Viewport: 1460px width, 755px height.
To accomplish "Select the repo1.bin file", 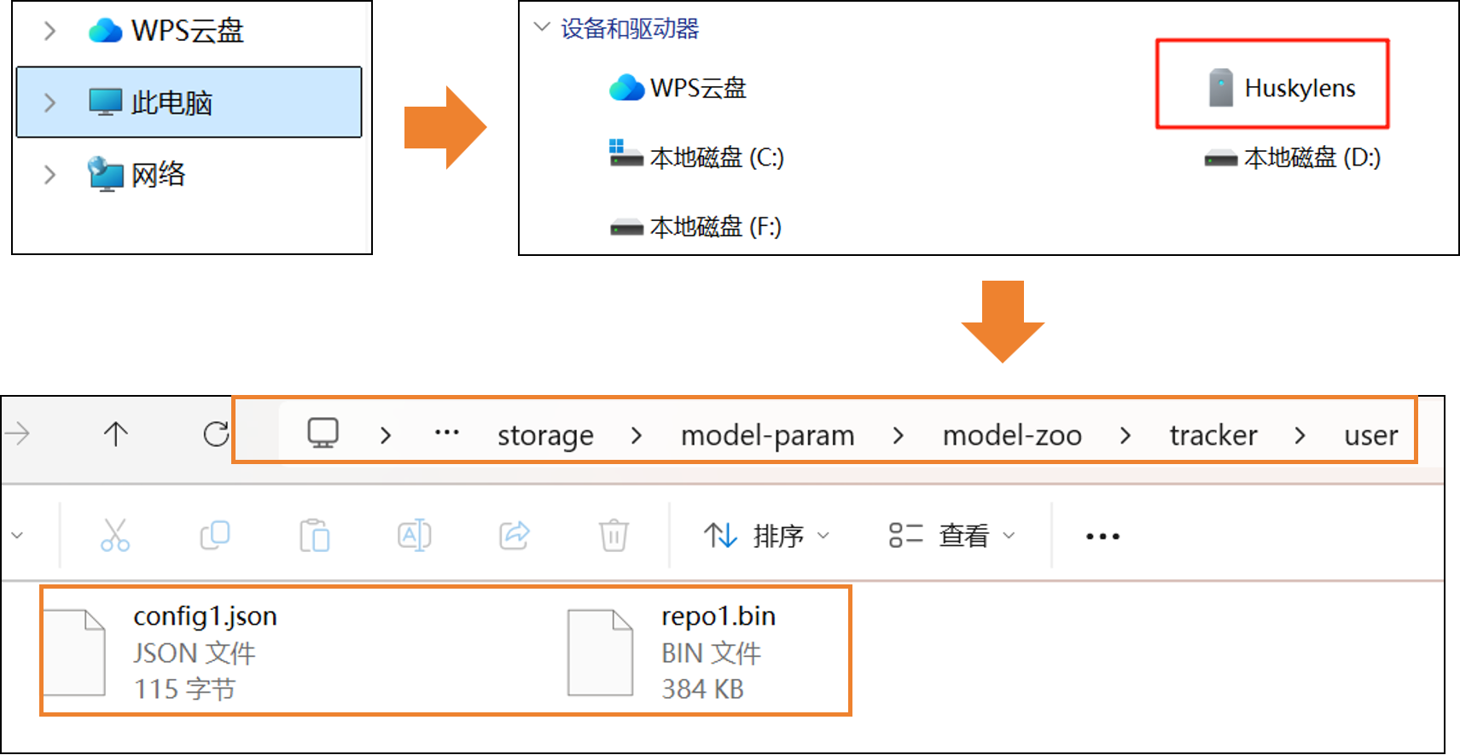I will pyautogui.click(x=717, y=652).
